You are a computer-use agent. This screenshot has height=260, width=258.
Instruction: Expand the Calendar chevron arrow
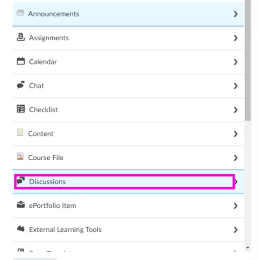tap(236, 62)
